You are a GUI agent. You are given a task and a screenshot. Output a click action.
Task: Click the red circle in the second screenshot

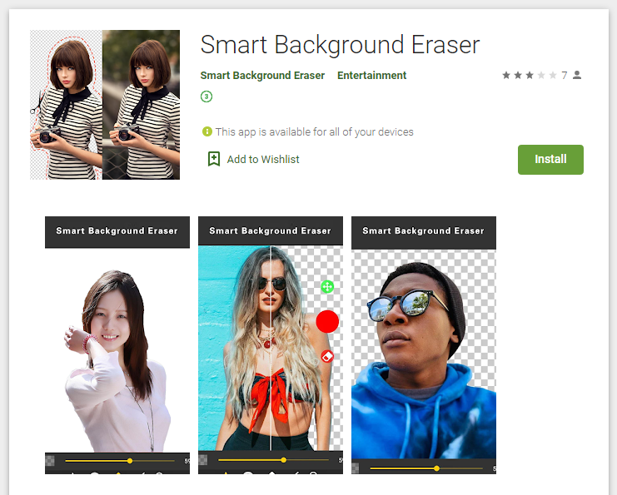327,322
